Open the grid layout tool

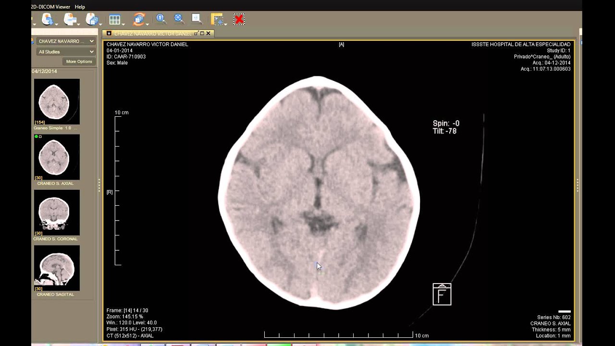[x=114, y=19]
